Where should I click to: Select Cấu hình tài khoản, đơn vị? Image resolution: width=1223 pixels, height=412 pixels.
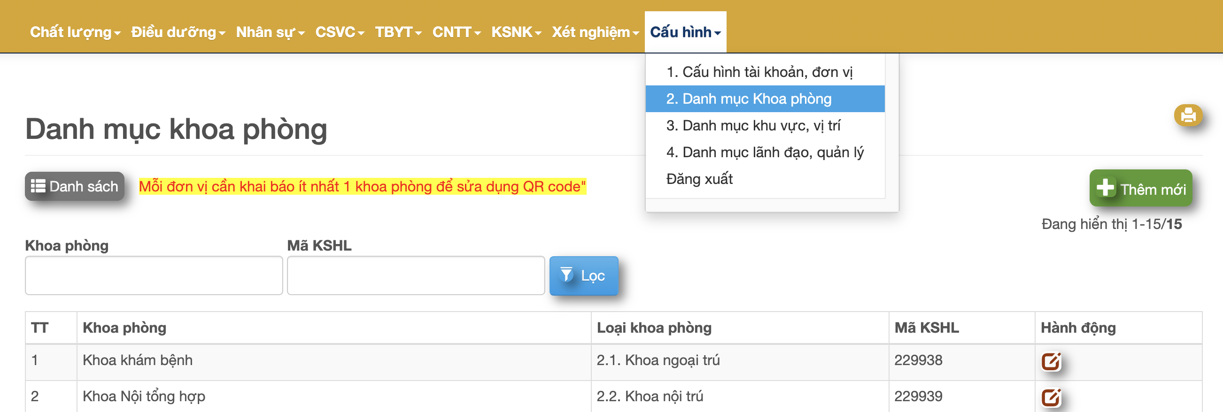(x=759, y=72)
